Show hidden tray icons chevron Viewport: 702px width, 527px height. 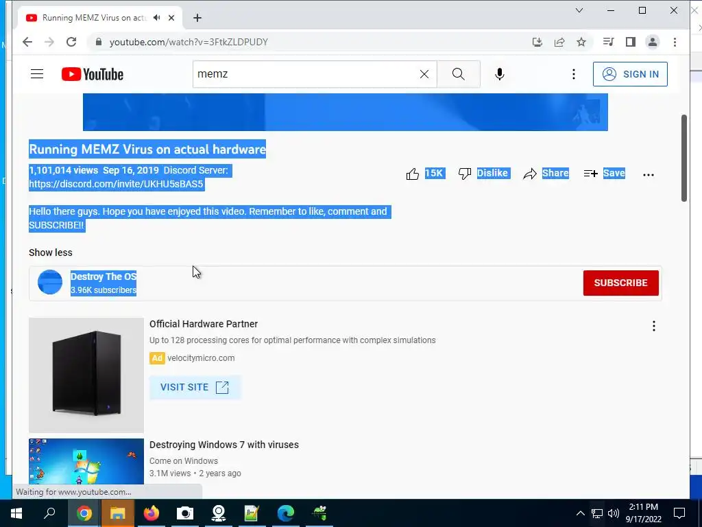[x=580, y=513]
